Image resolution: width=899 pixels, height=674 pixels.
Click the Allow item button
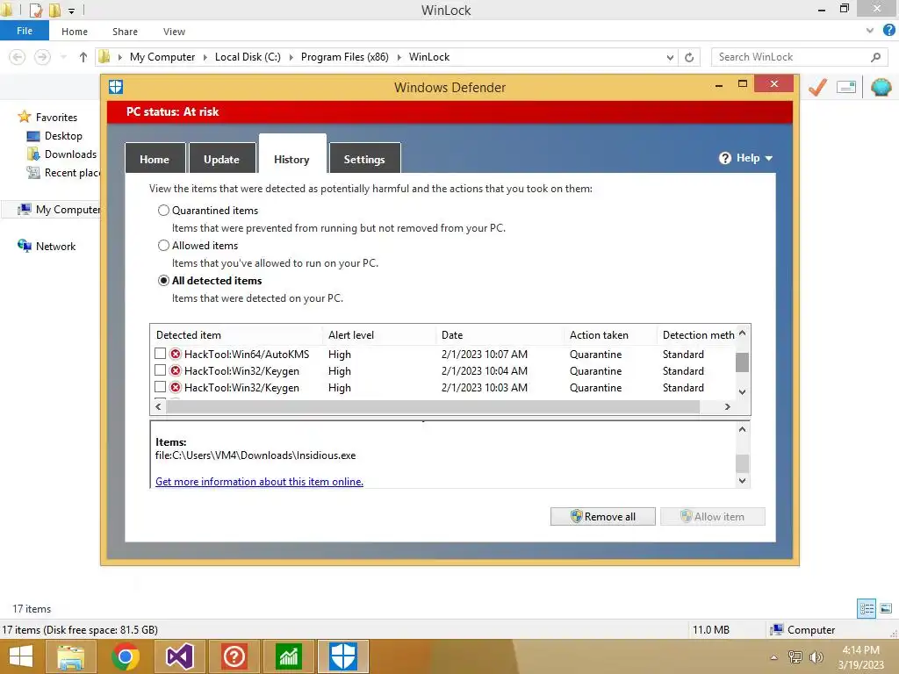tap(713, 516)
